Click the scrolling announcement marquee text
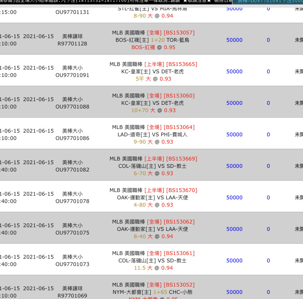Image resolution: width=303 pixels, height=299 pixels. click(x=116, y=2)
